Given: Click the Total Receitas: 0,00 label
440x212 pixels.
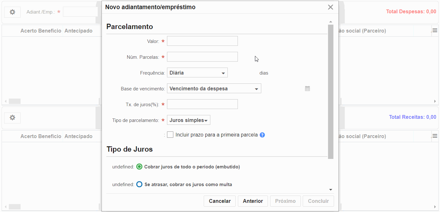Looking at the screenshot, I should coord(412,117).
